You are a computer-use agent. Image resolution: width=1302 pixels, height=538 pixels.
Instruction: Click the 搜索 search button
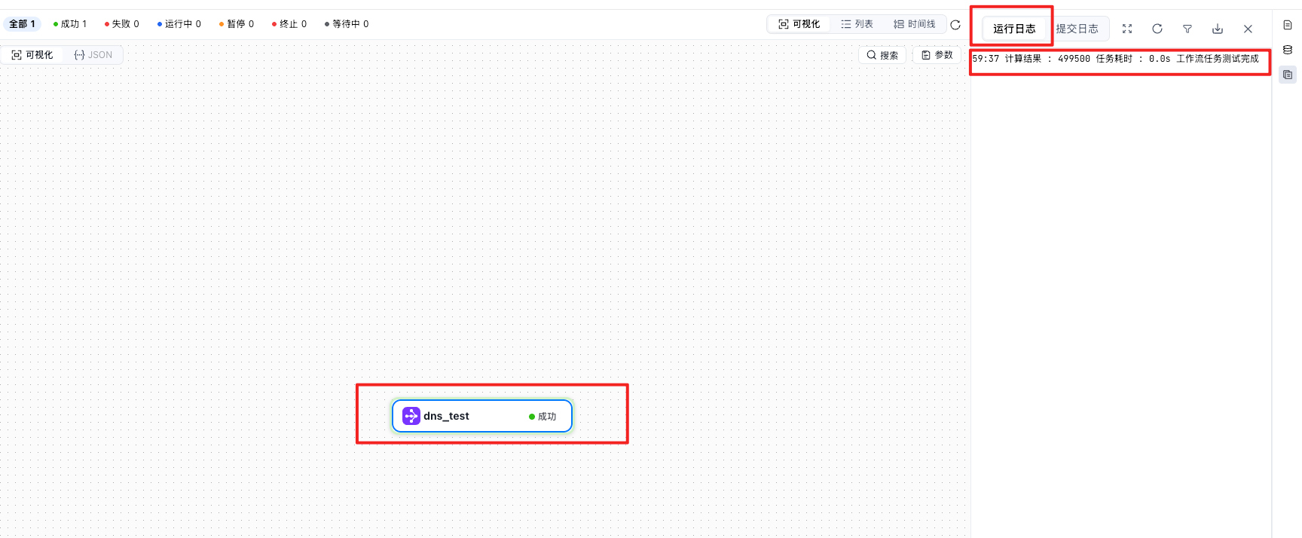[x=882, y=55]
